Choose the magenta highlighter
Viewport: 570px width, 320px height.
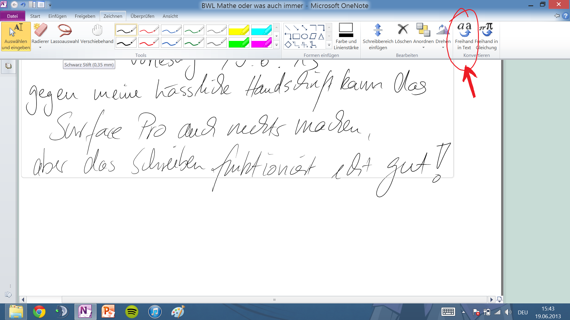point(261,43)
